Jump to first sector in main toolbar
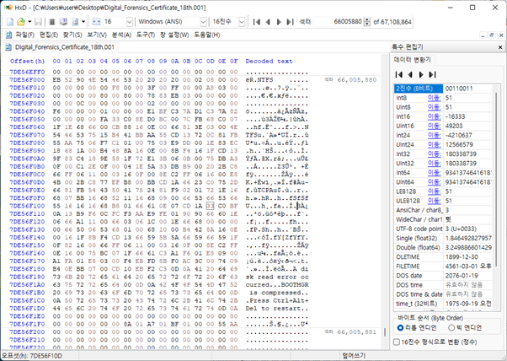Image resolution: width=507 pixels, height=361 pixels. click(x=257, y=22)
